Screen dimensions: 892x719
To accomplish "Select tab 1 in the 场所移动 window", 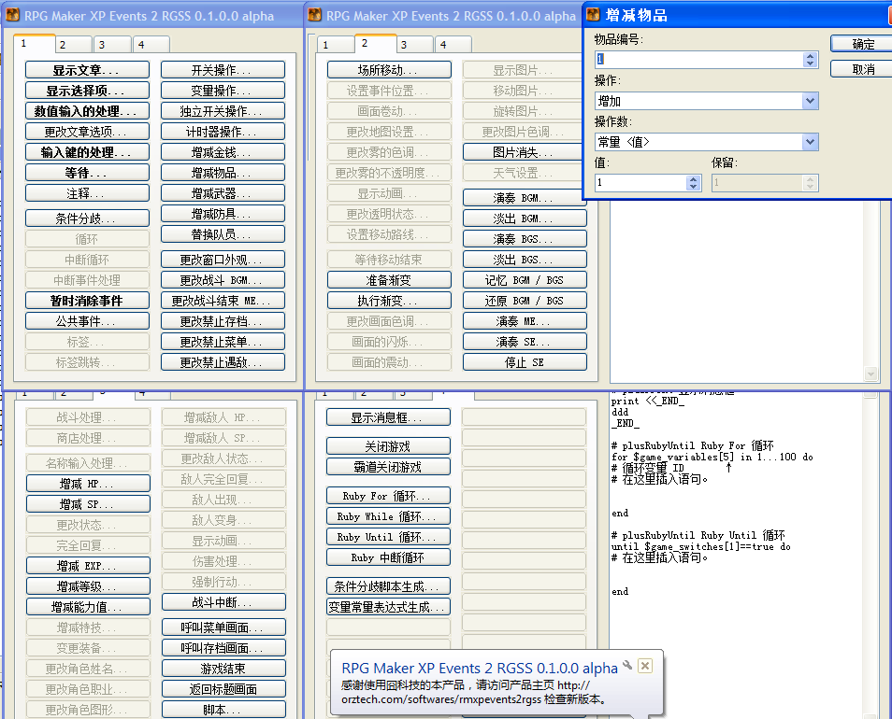I will [x=336, y=44].
